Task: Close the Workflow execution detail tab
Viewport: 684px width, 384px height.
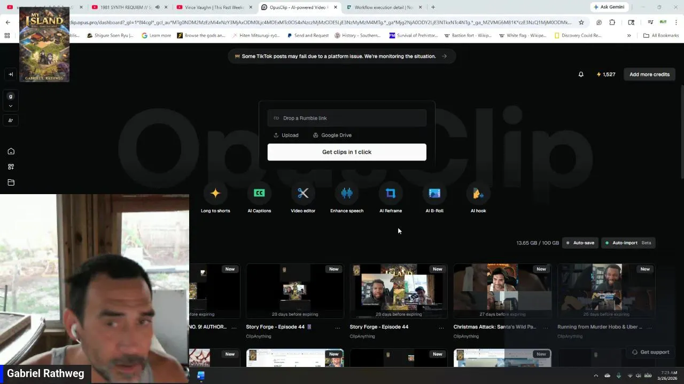Action: pyautogui.click(x=420, y=7)
